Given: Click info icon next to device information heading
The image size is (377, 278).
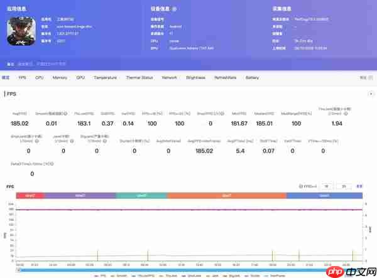Looking at the screenshot, I should click(174, 9).
